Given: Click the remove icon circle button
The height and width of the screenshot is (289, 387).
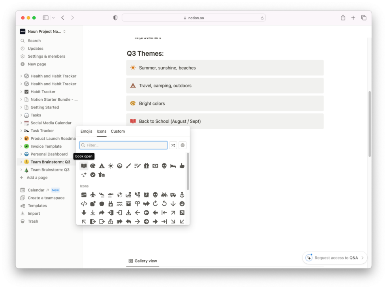Looking at the screenshot, I should [x=182, y=145].
